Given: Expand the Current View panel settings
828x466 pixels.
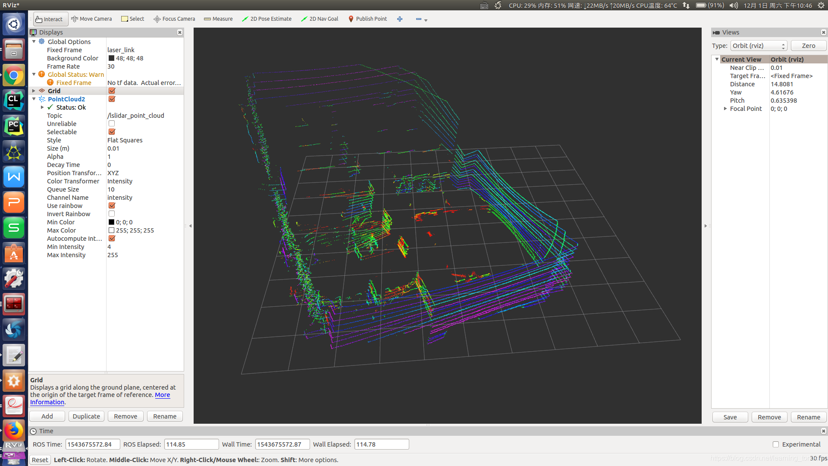Looking at the screenshot, I should pyautogui.click(x=717, y=59).
